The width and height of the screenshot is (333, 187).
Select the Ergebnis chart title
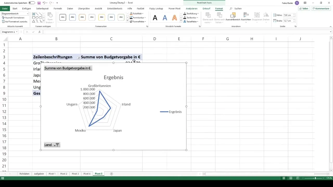[113, 77]
